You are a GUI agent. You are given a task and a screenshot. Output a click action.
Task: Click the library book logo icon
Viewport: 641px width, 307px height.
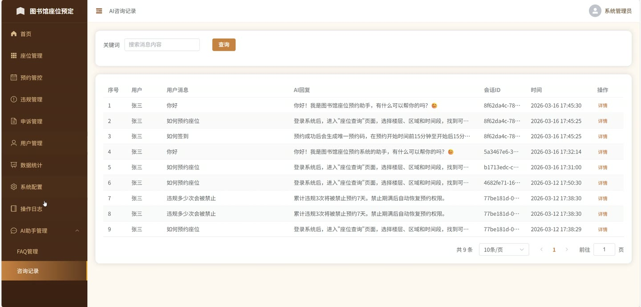[20, 11]
